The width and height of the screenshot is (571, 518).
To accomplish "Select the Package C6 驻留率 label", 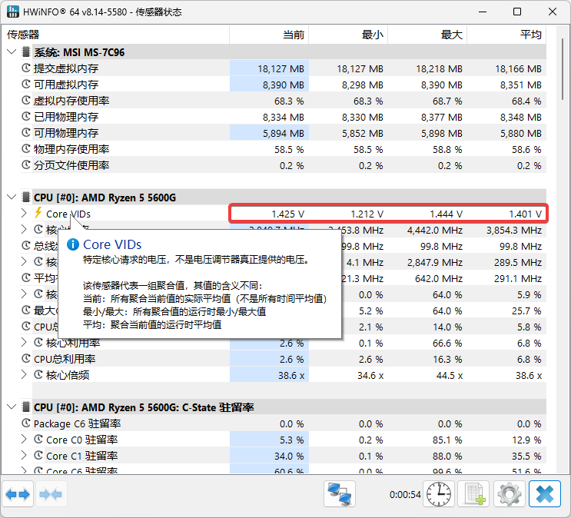I will (x=77, y=423).
